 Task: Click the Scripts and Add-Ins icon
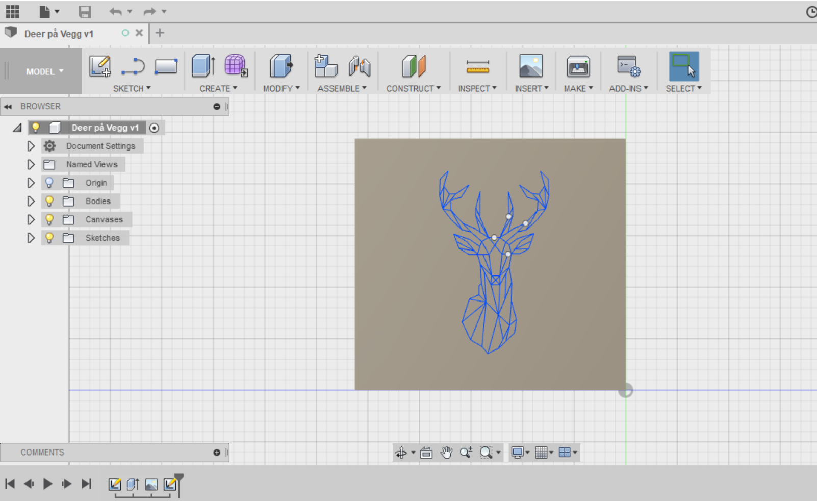628,66
